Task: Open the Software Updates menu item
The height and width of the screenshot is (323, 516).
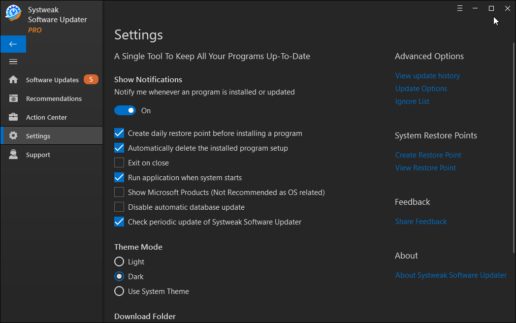Action: click(x=52, y=80)
